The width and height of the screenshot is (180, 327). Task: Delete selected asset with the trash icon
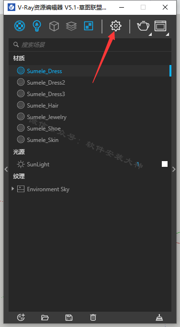coord(93,317)
